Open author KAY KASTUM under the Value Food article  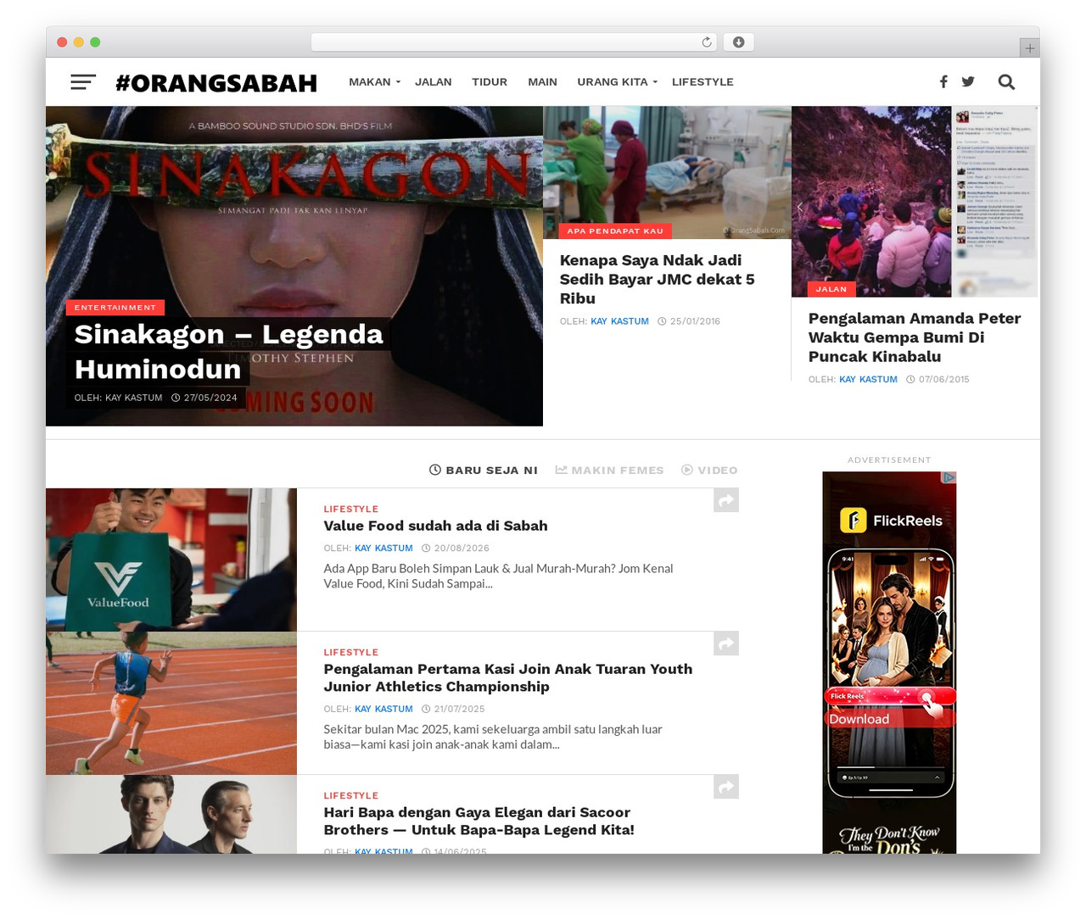click(383, 549)
